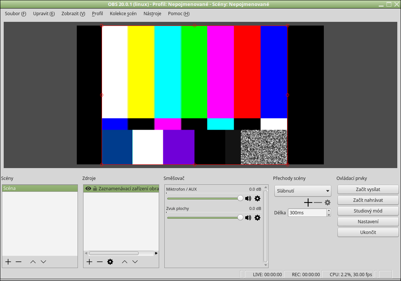The height and width of the screenshot is (281, 401).
Task: Click the REC: 00:00:00 status text
Action: point(306,275)
